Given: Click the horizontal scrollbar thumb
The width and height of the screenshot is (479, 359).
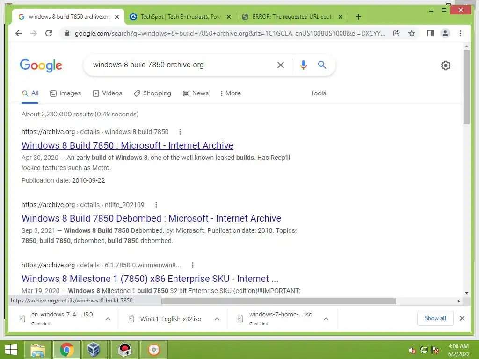Looking at the screenshot, I should pos(279,302).
